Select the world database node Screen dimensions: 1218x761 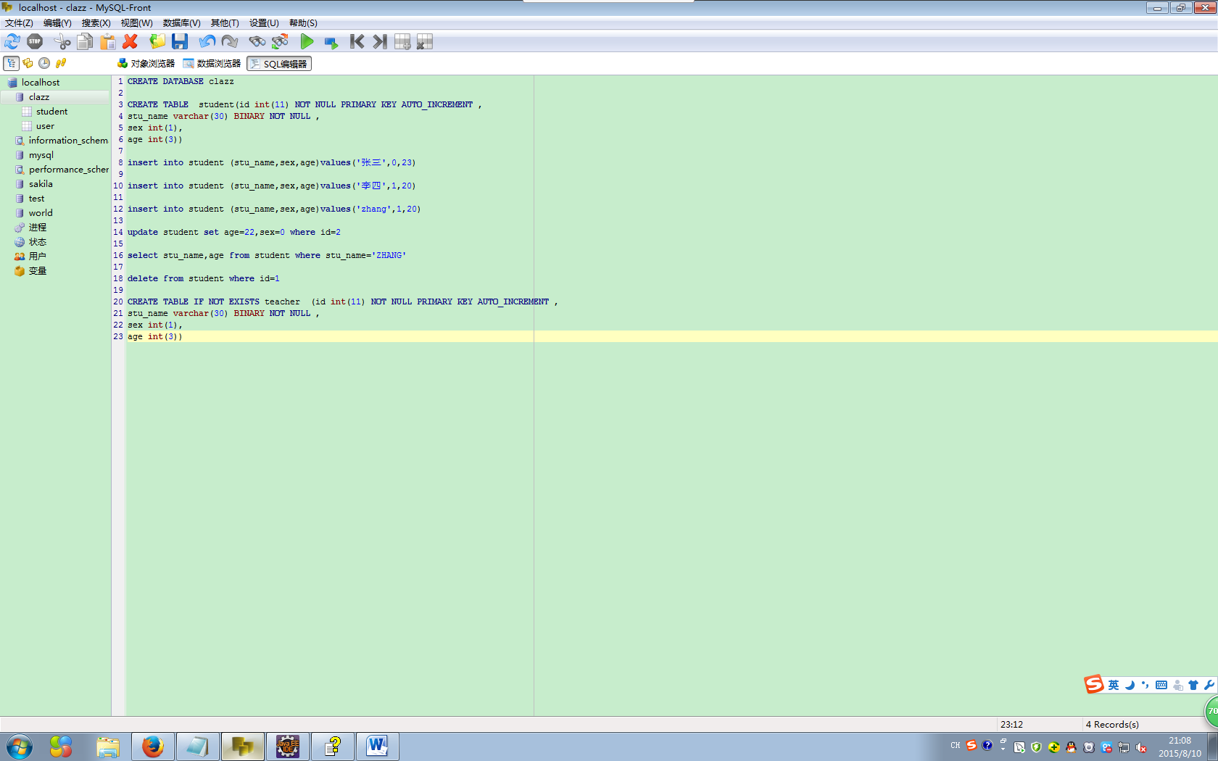click(x=41, y=213)
